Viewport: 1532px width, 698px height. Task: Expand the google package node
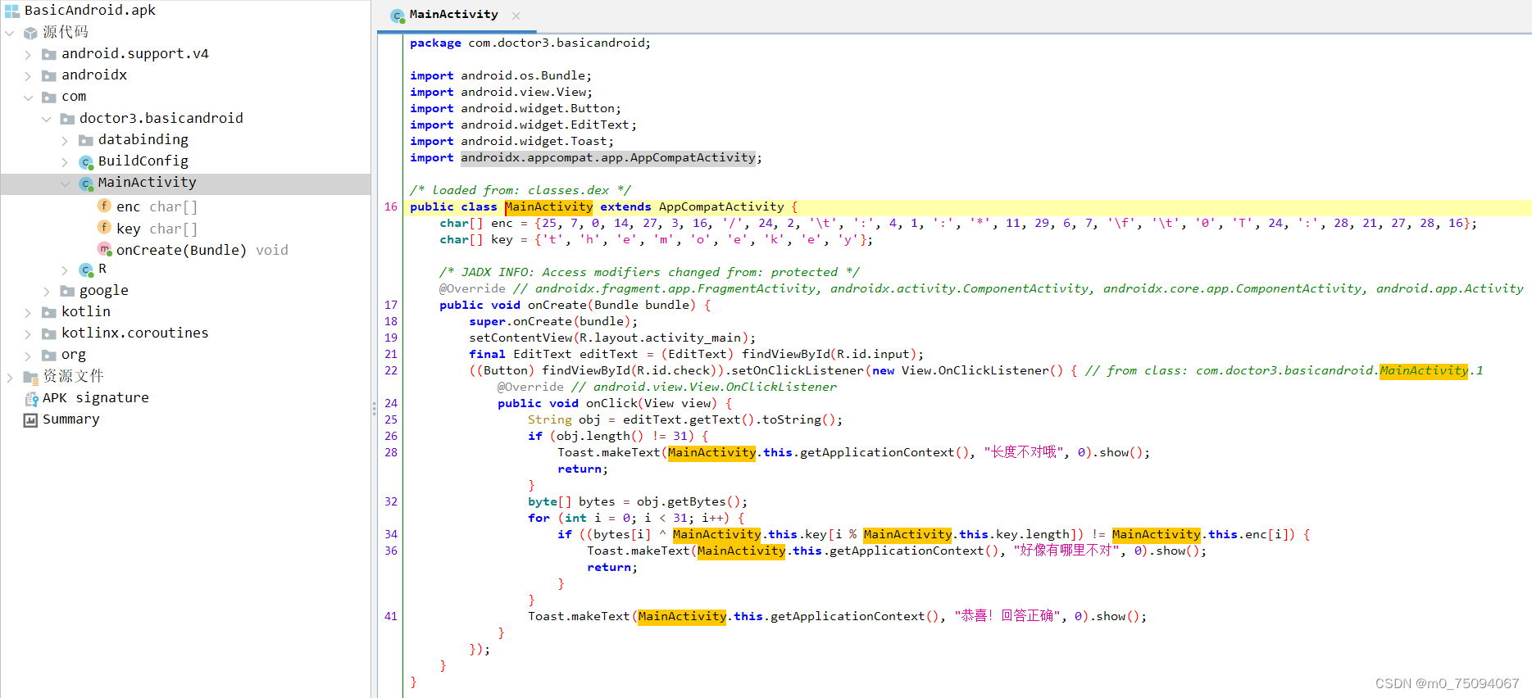point(47,291)
